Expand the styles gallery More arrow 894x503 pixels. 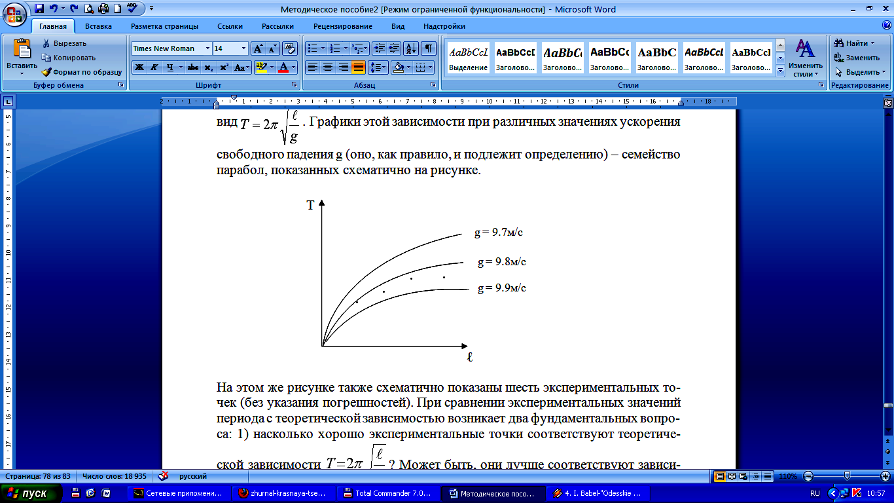(780, 71)
